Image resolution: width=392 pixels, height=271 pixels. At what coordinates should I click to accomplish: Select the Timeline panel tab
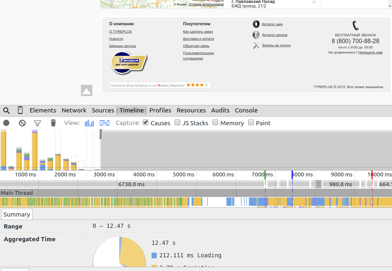[x=132, y=110]
